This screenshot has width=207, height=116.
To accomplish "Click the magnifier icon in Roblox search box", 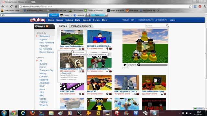I will [x=167, y=25].
